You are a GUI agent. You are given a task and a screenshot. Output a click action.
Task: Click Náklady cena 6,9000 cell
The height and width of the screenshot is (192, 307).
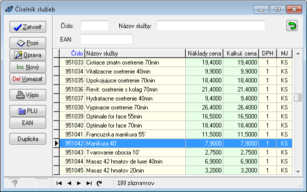[x=204, y=161]
